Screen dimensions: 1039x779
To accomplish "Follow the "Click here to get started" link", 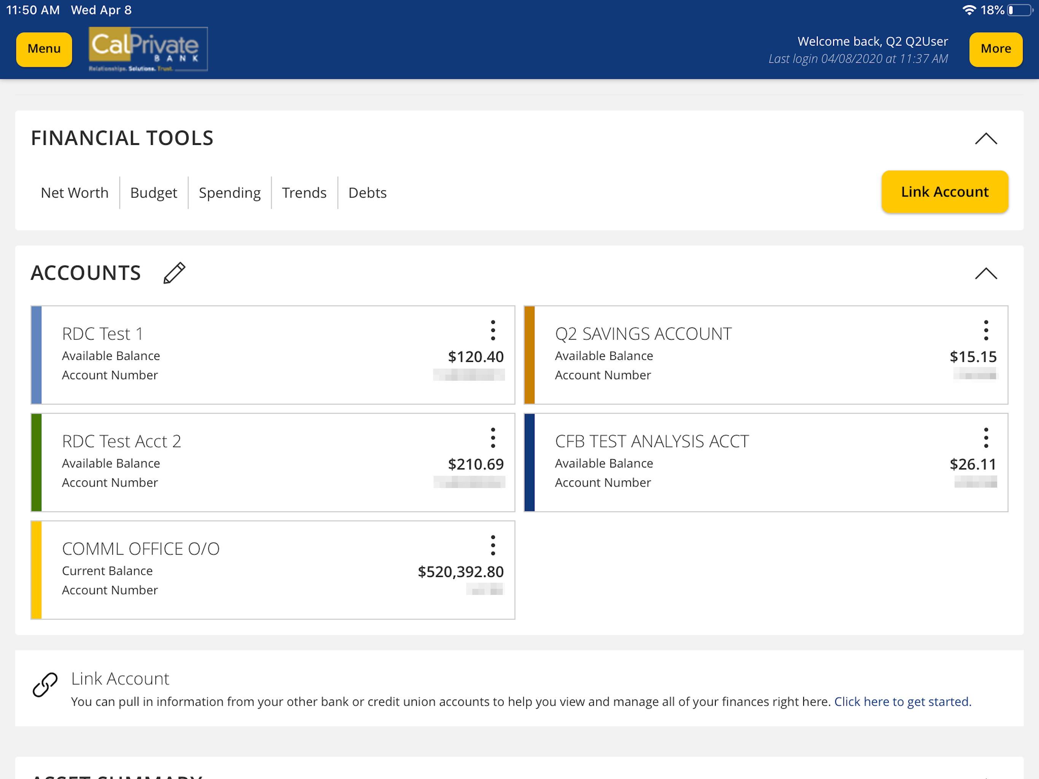I will (x=902, y=701).
